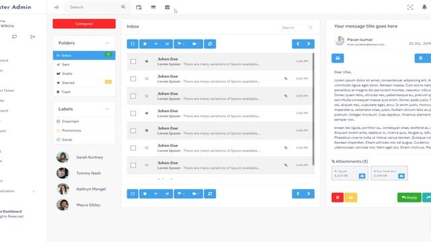Click the refresh icon in toolbar above email list

210,44
